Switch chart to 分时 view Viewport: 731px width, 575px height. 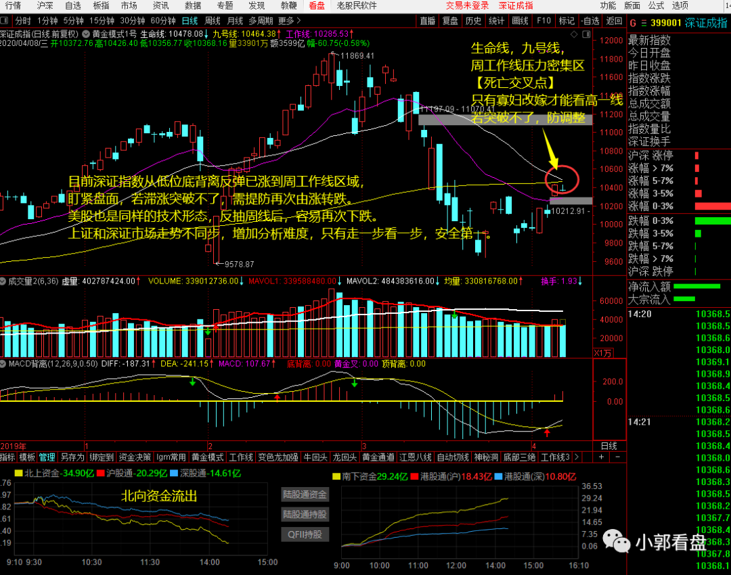click(x=23, y=20)
